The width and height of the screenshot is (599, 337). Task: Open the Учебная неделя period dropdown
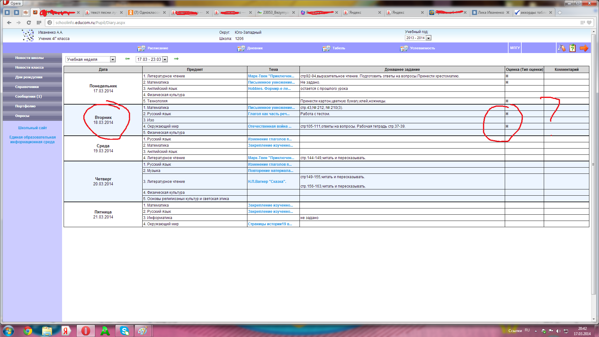pos(113,59)
